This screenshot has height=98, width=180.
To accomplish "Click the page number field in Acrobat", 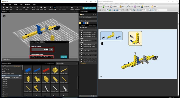I will click(x=120, y=10).
